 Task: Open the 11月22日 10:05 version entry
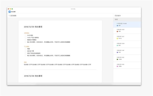click(127, 31)
